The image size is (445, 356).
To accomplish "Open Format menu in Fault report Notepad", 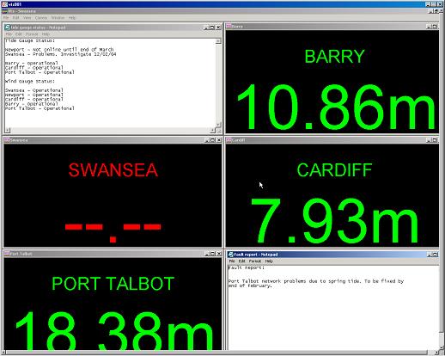I will click(254, 261).
